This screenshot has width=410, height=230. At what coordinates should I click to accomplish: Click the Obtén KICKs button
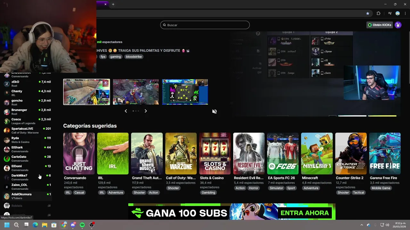tap(380, 25)
